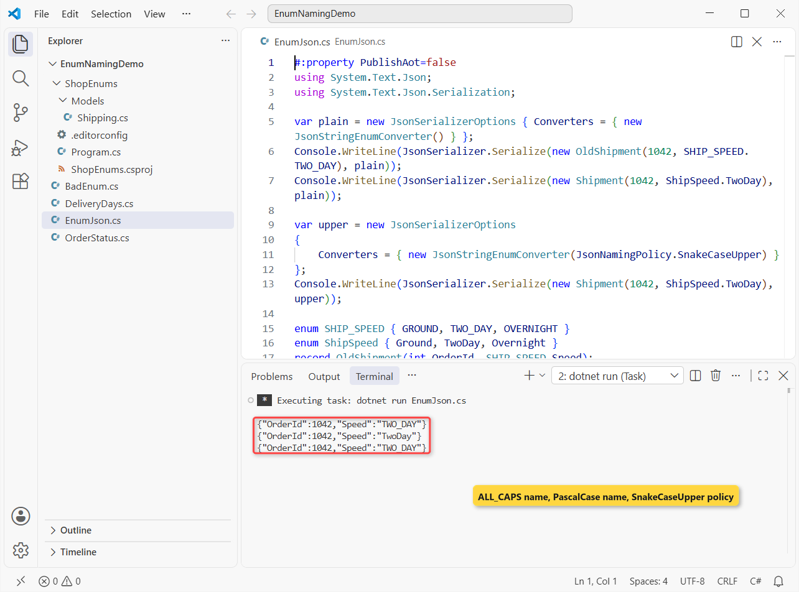Close the EnumJson.cs editor tab
The height and width of the screenshot is (592, 799).
tap(757, 42)
